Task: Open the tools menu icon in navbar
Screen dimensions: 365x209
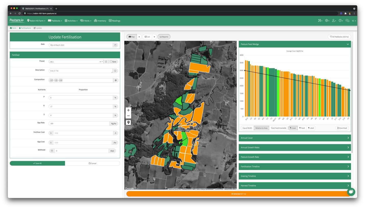Action: click(x=320, y=21)
